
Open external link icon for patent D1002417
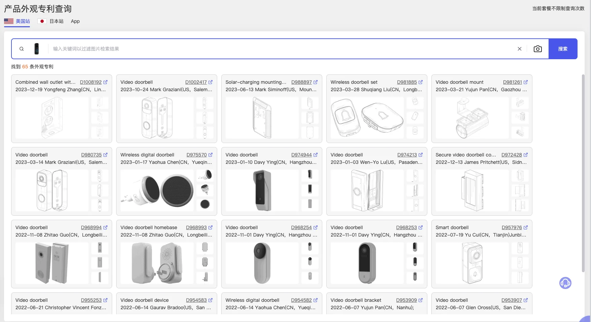tap(210, 82)
